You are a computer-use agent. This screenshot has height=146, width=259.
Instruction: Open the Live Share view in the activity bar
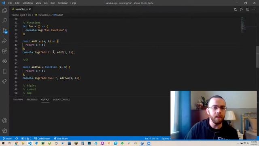coord(4,81)
